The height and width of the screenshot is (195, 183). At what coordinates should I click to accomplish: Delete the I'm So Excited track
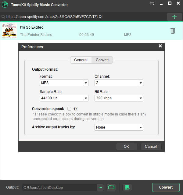[173, 31]
